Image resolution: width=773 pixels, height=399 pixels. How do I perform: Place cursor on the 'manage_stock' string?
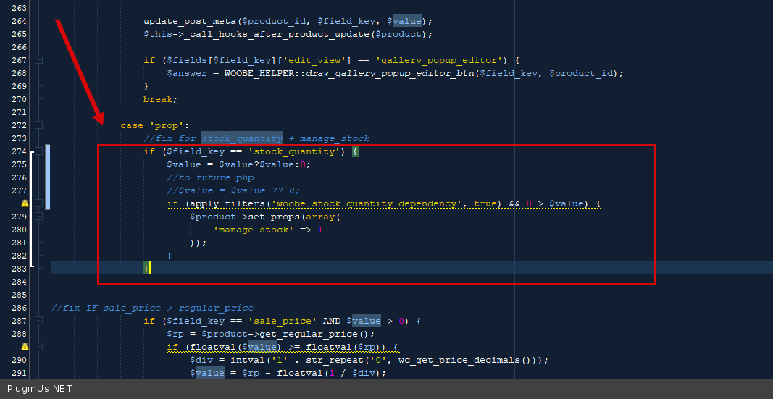tap(254, 230)
